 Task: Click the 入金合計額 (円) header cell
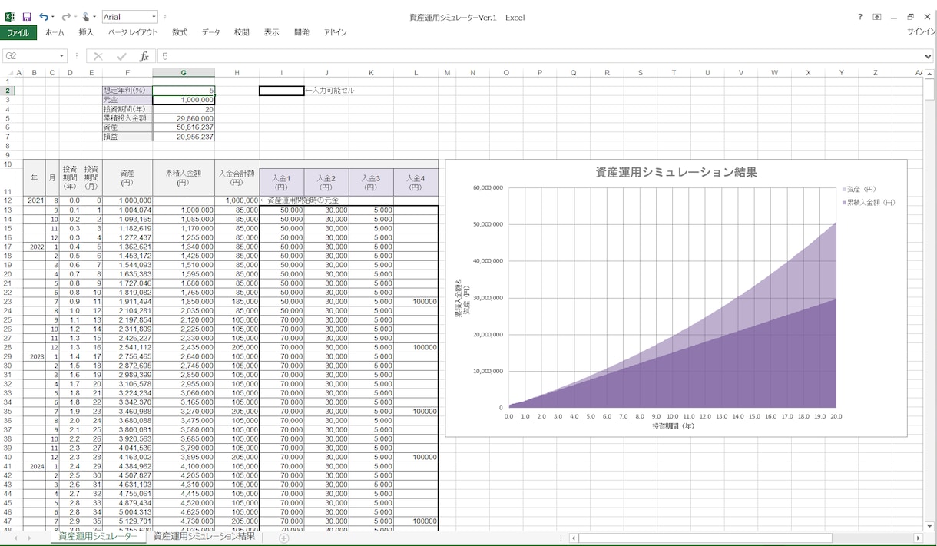pyautogui.click(x=237, y=178)
